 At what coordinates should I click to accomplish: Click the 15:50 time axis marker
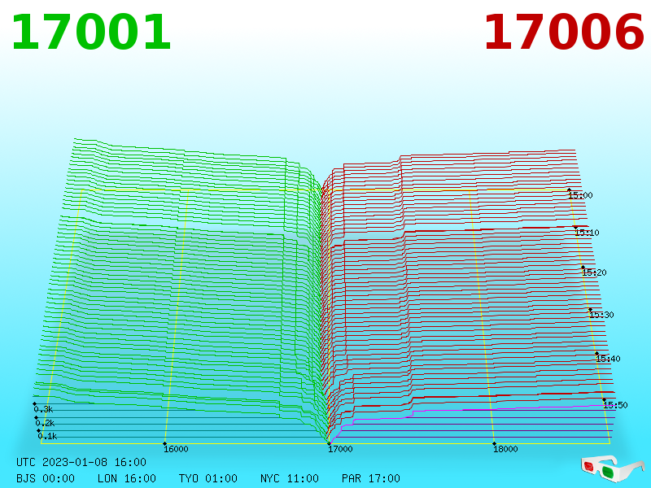click(x=615, y=405)
